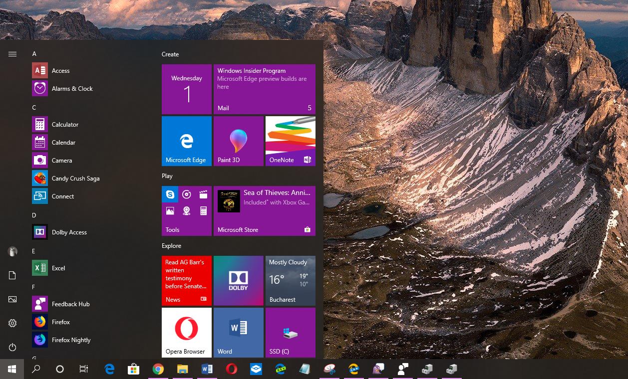Launch Dolby Access from app list
Viewport: 628px width, 379px height.
(90, 232)
